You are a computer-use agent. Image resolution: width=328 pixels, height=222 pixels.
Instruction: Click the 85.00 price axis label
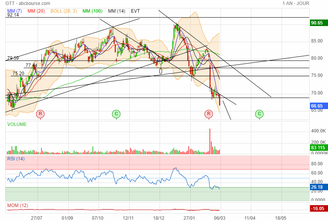coord(317,41)
